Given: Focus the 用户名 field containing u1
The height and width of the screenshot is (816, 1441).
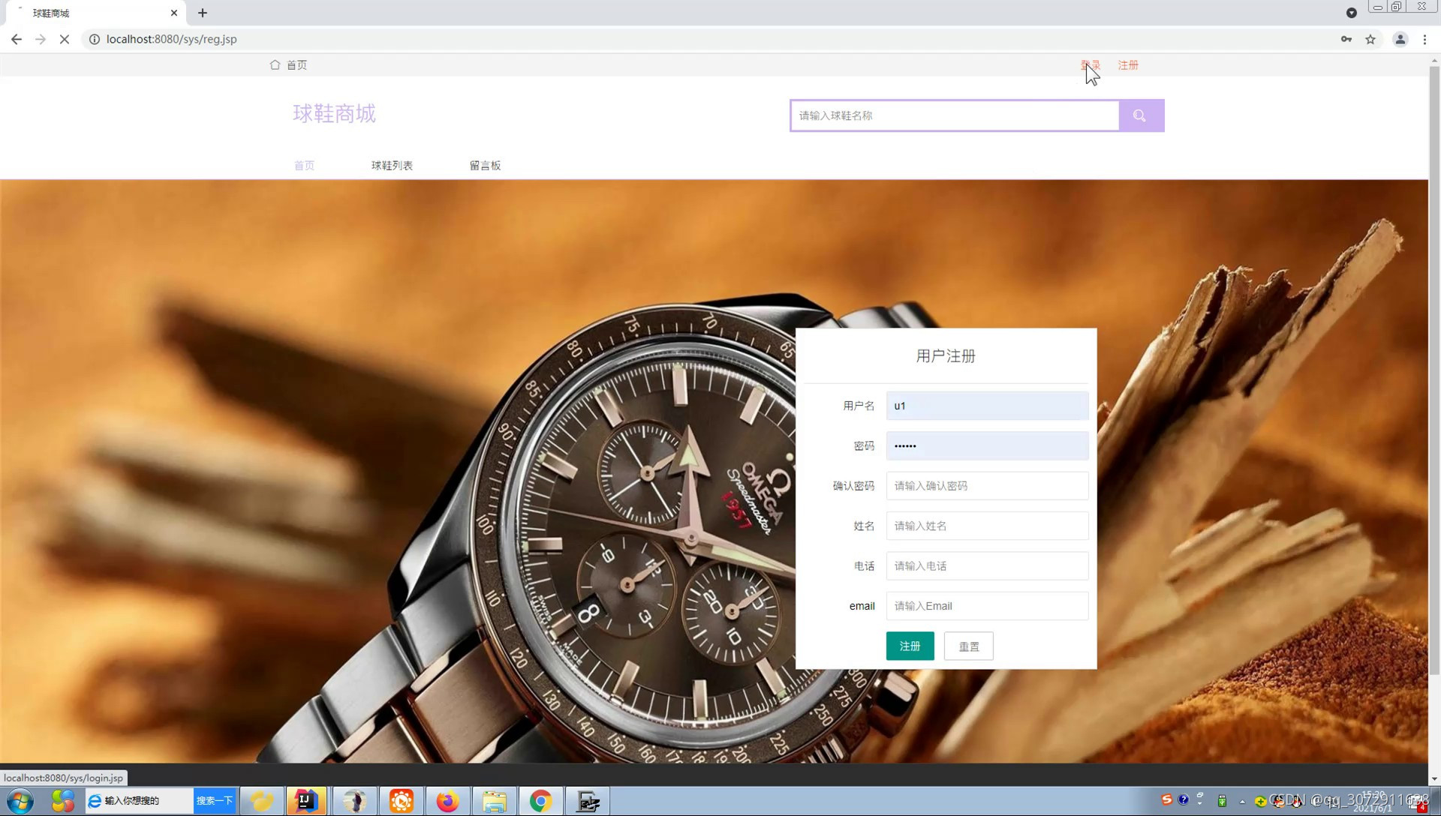Looking at the screenshot, I should coord(987,406).
